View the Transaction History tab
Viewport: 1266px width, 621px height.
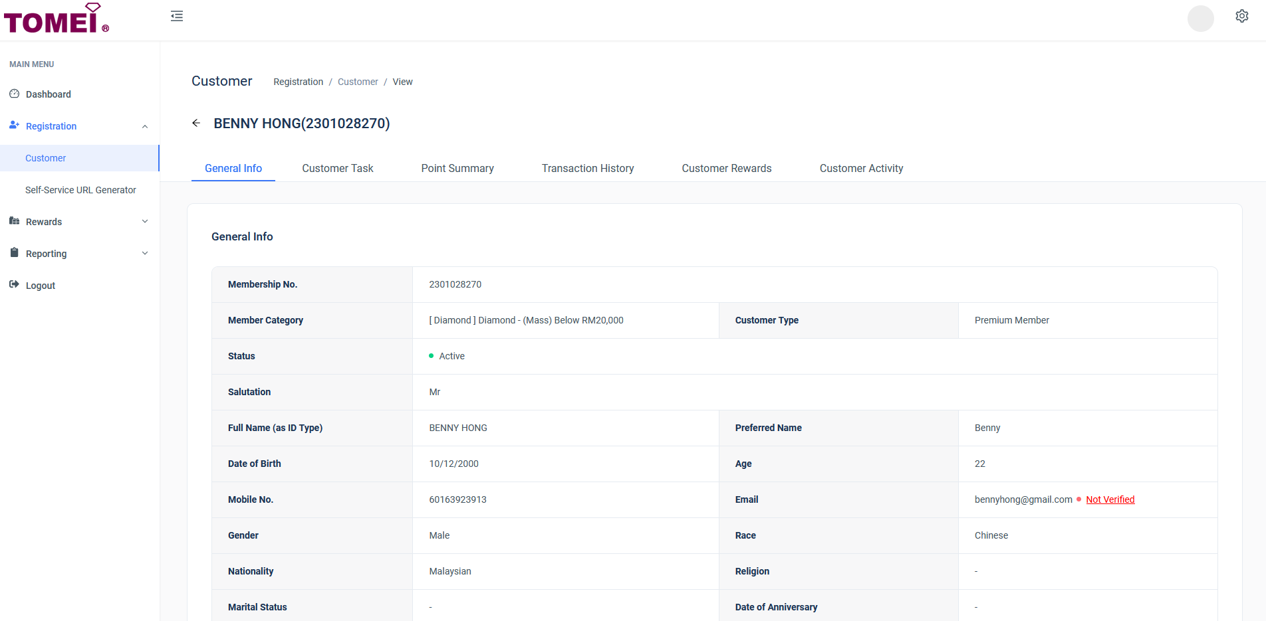pos(588,168)
